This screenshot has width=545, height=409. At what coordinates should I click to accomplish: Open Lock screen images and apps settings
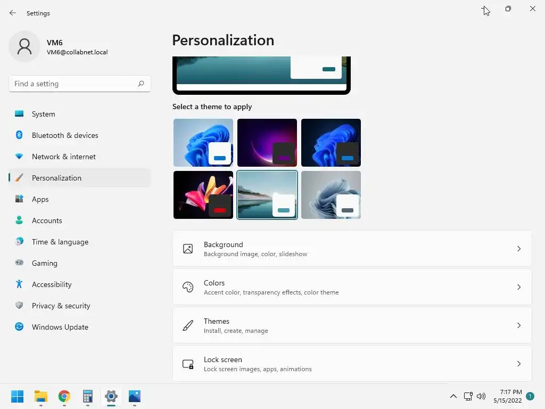coord(352,363)
